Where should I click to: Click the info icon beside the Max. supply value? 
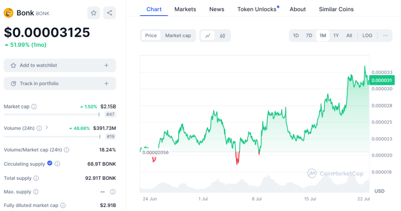(113, 192)
